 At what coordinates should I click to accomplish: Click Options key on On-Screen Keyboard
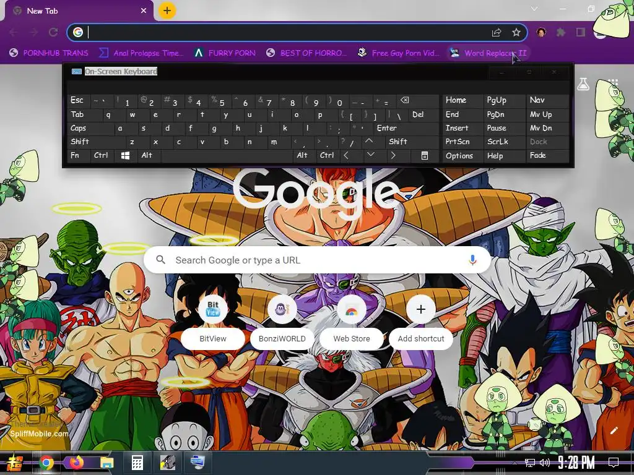(462, 155)
